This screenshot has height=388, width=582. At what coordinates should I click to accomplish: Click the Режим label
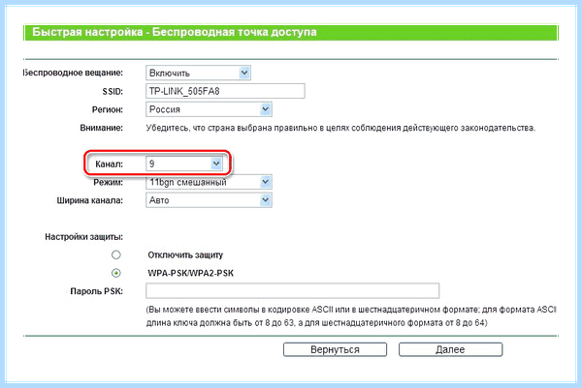(108, 183)
